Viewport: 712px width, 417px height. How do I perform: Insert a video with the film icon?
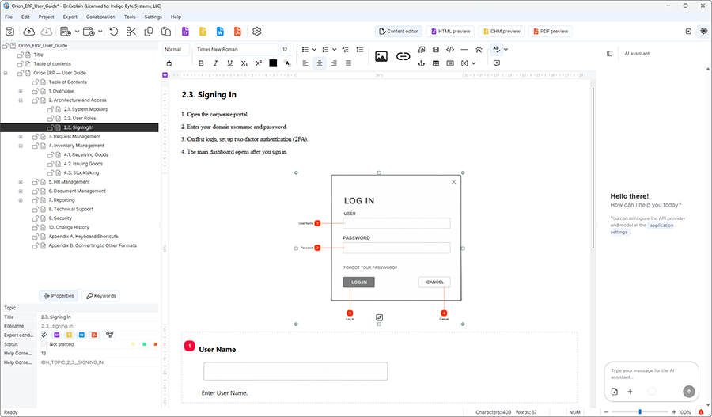[x=435, y=50]
